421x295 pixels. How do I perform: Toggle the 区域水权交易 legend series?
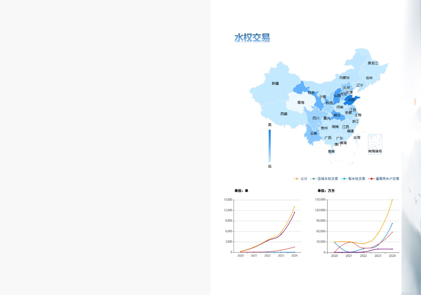click(x=324, y=179)
